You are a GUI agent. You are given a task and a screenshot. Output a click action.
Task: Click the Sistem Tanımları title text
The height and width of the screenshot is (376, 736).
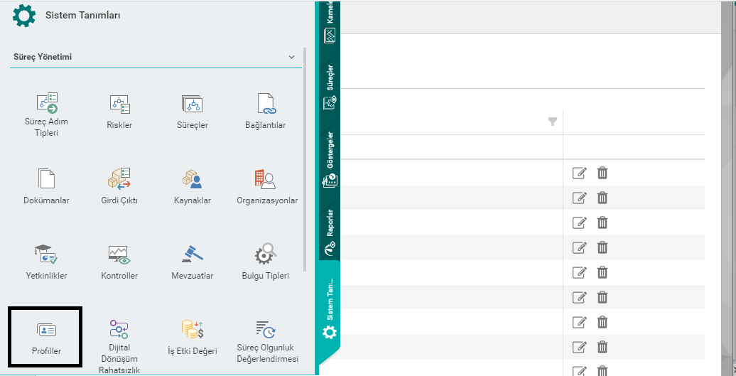[82, 16]
